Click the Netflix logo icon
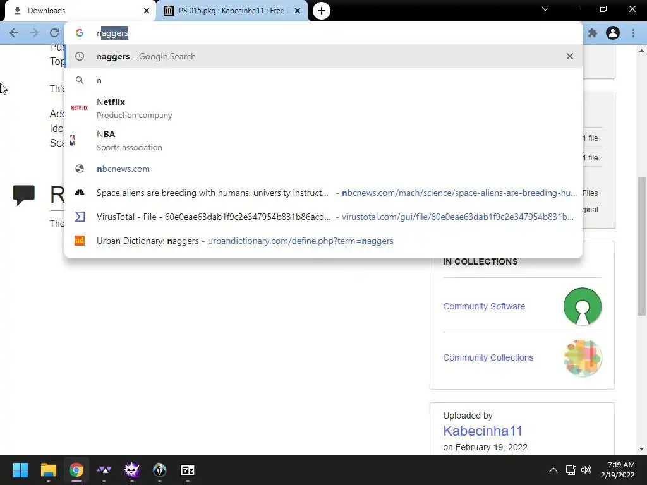The image size is (647, 485). click(80, 108)
